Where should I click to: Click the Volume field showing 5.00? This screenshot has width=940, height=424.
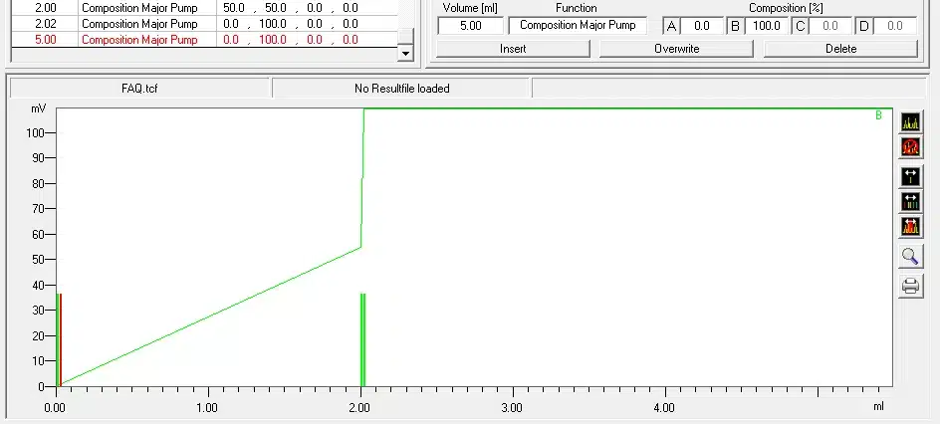[x=470, y=26]
